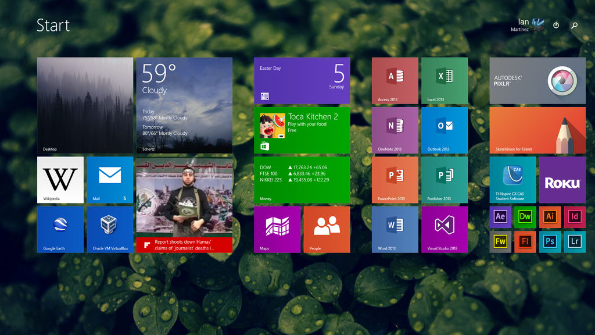This screenshot has width=595, height=335.
Task: Open the Schertz weather forecast tile
Action: coord(185,105)
